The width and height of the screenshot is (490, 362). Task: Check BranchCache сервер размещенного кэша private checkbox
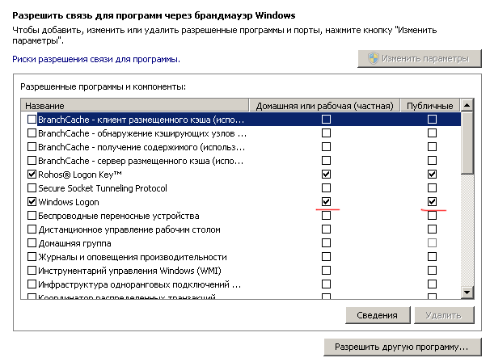326,161
